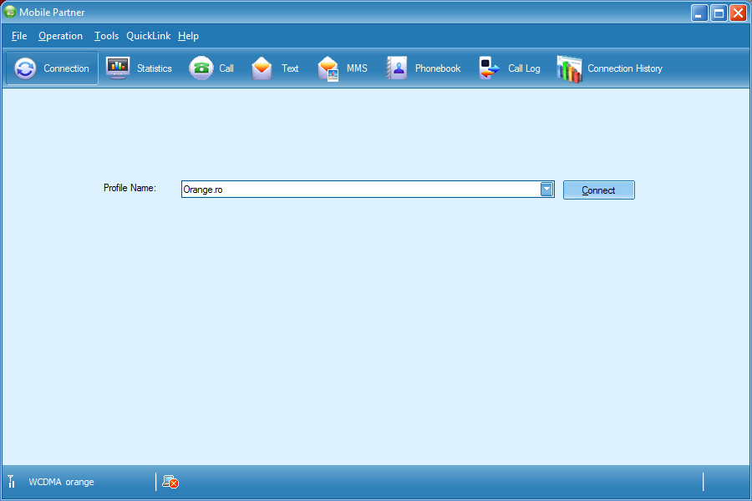Close the Mobile Partner window
752x501 pixels.
coord(738,13)
